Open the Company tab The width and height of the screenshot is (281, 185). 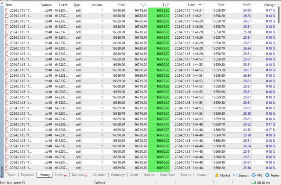coord(118,175)
